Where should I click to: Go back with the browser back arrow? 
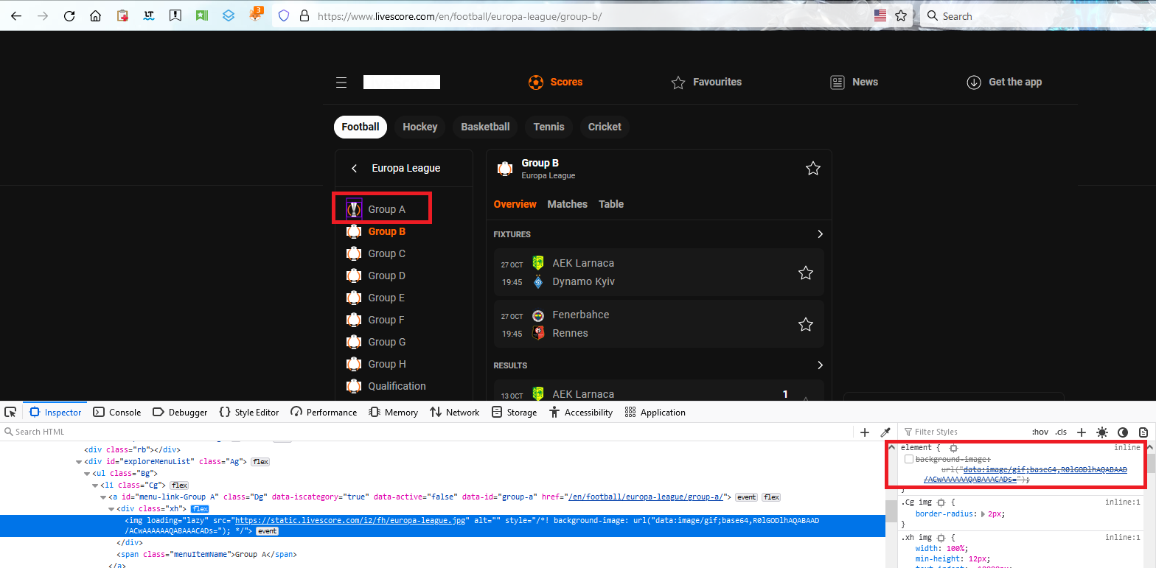(16, 15)
